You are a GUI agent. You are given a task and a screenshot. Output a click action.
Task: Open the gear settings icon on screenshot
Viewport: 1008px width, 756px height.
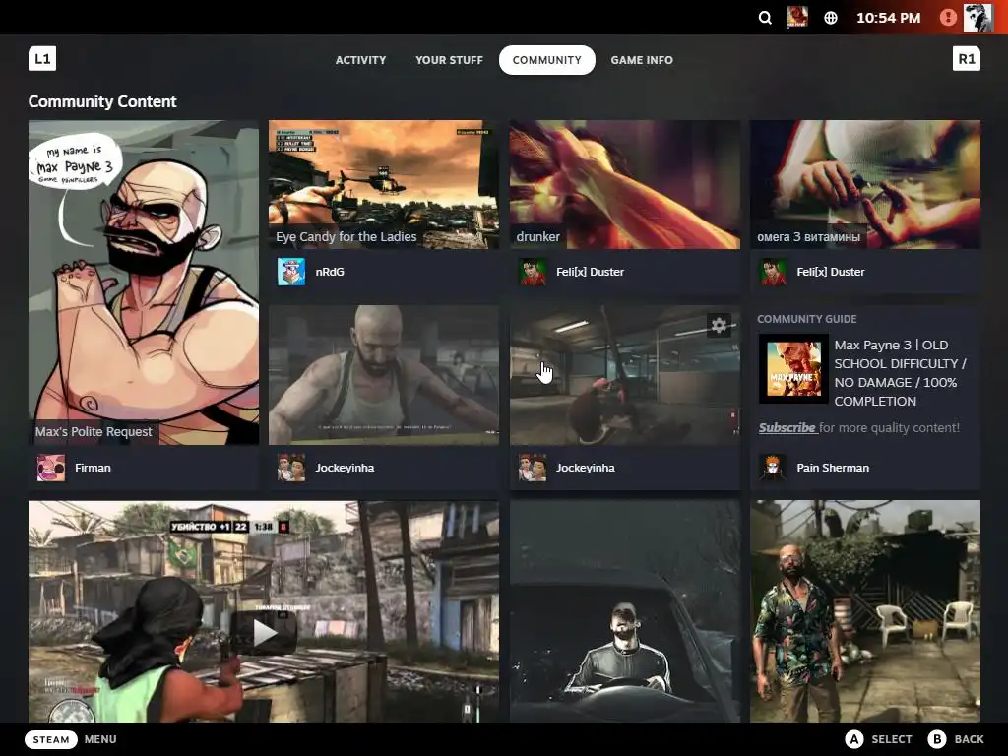pyautogui.click(x=719, y=325)
